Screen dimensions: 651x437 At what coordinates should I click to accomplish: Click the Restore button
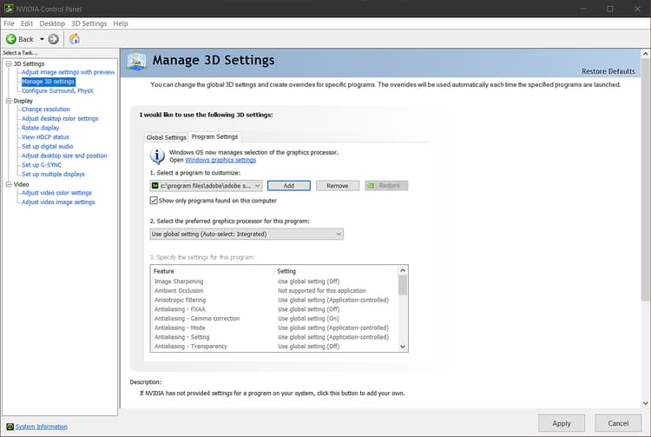coord(386,186)
